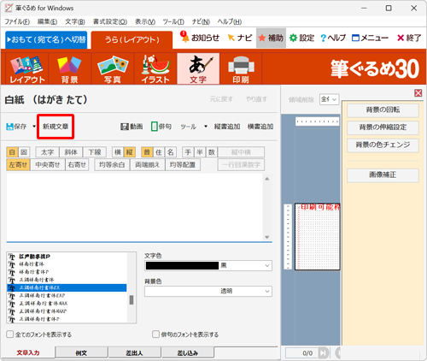Open お知らせ bell notification in toolbar
Screen dimensions: 427x361
(x=200, y=38)
